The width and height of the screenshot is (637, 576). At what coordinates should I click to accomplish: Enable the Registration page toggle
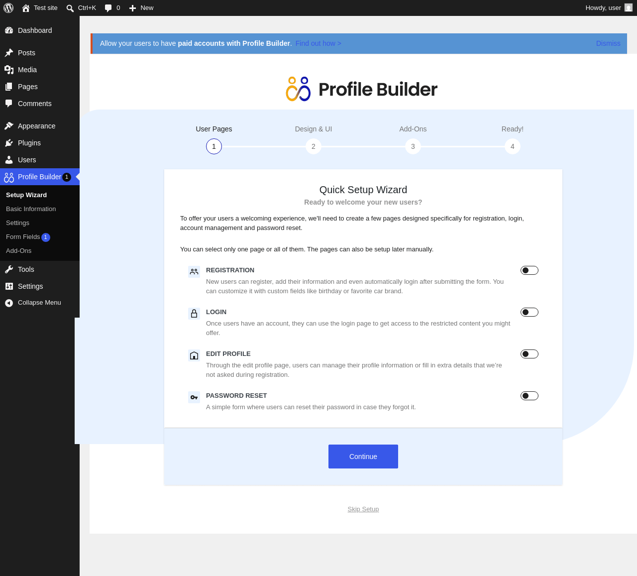pyautogui.click(x=530, y=270)
